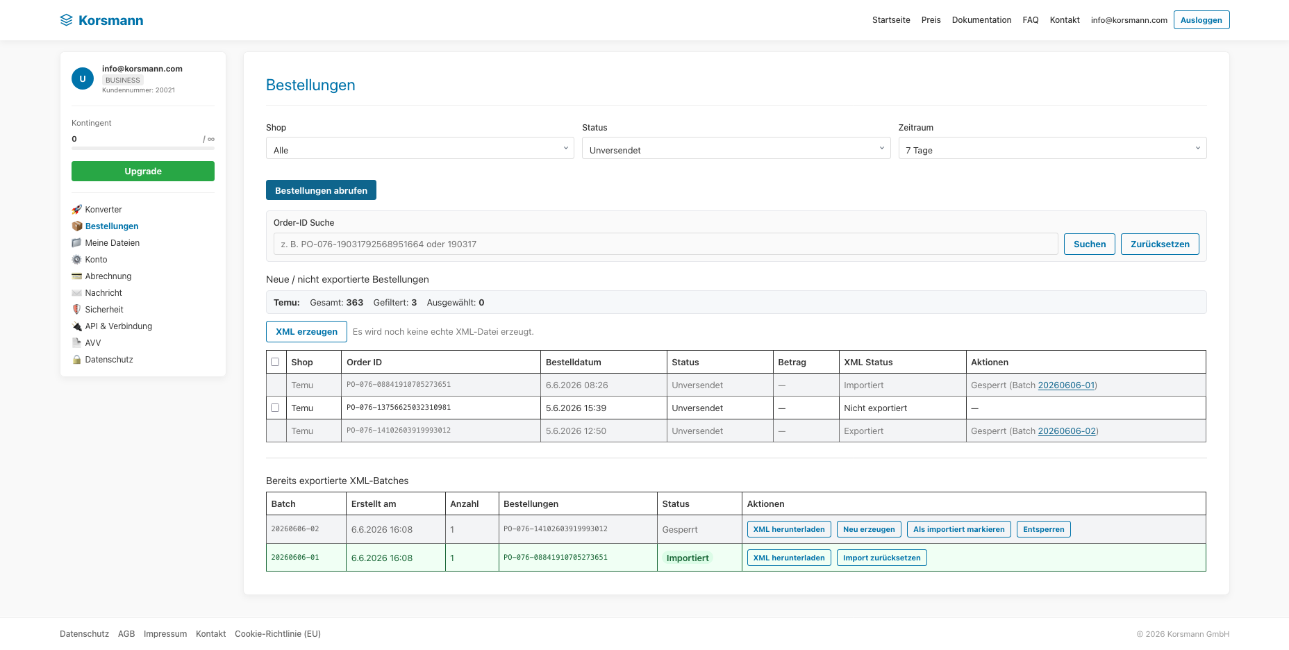
Task: Open Nachricht in the sidebar
Action: coord(103,293)
